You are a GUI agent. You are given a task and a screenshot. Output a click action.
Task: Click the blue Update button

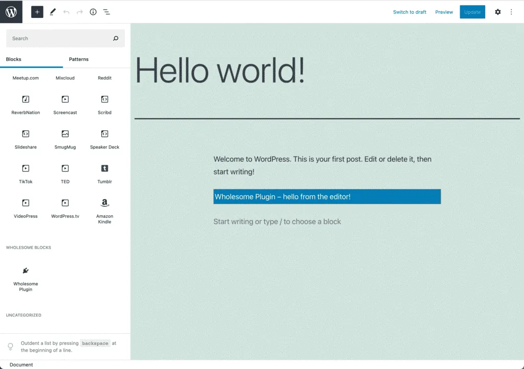click(x=472, y=12)
